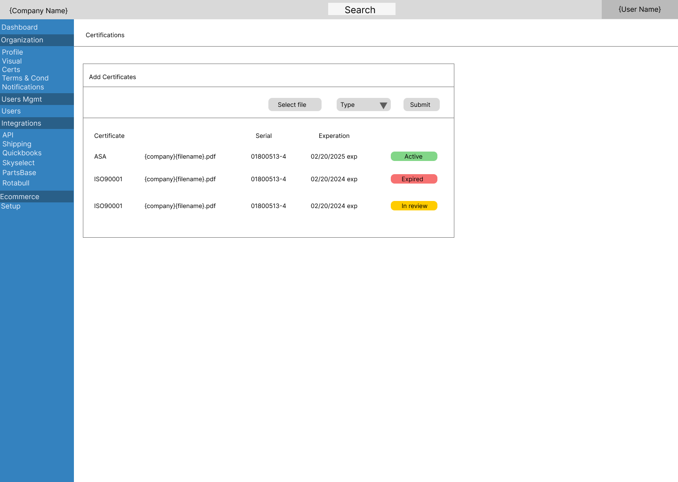
Task: Select the Experation column header
Action: point(334,136)
